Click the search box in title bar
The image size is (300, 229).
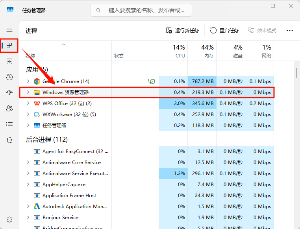[141, 10]
